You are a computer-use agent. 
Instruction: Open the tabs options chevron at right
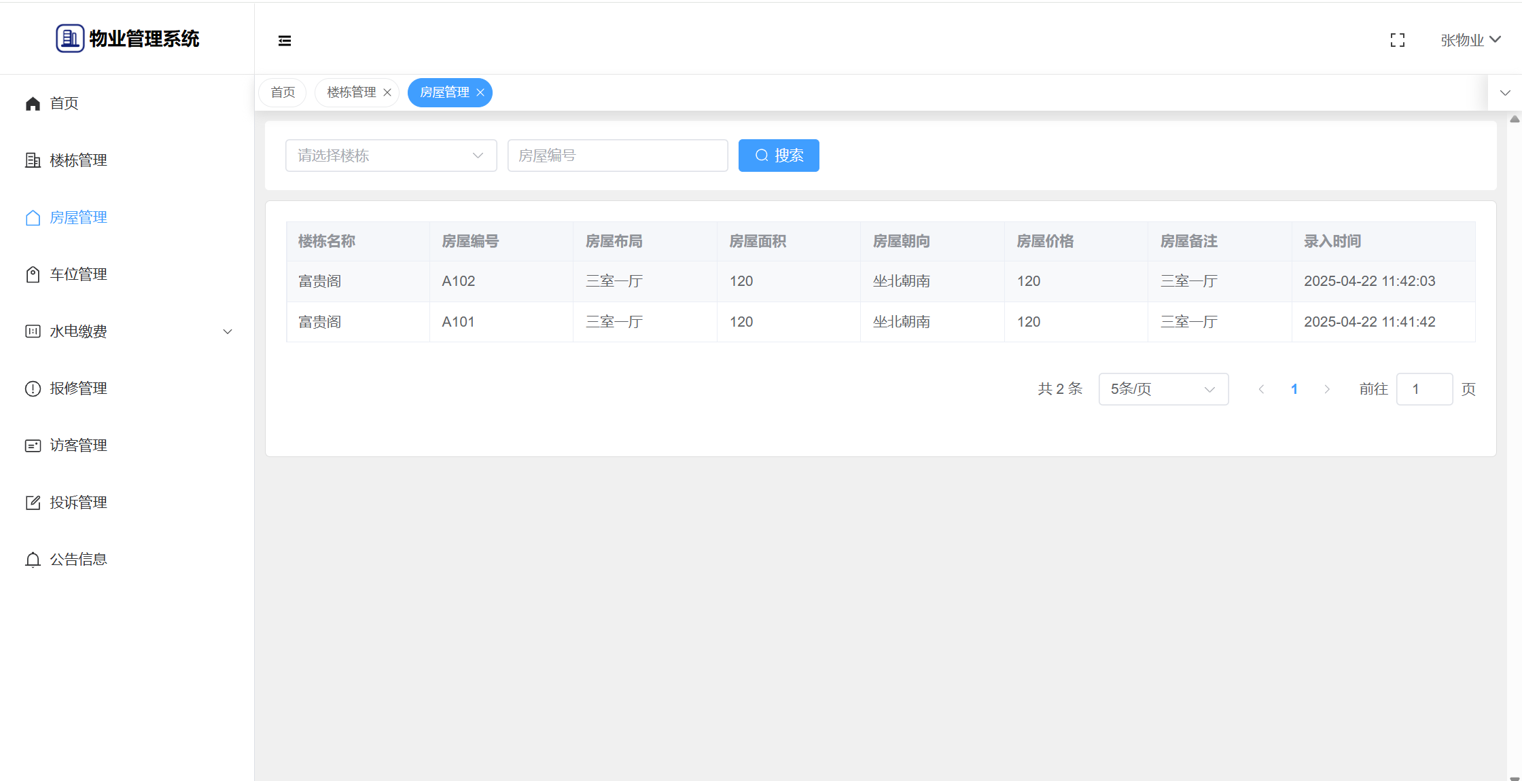coord(1505,93)
